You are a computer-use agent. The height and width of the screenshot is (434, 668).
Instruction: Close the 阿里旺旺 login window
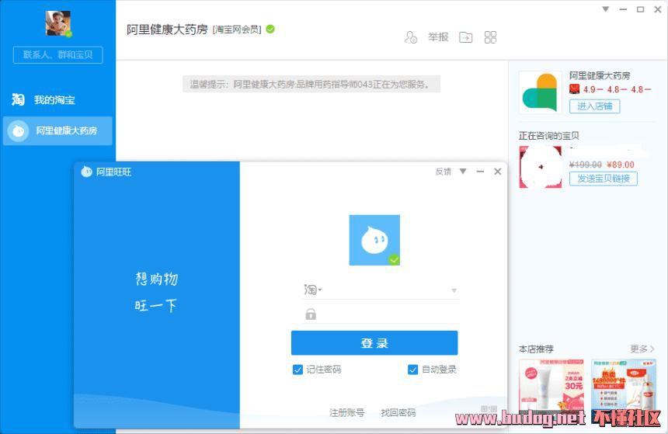point(498,172)
